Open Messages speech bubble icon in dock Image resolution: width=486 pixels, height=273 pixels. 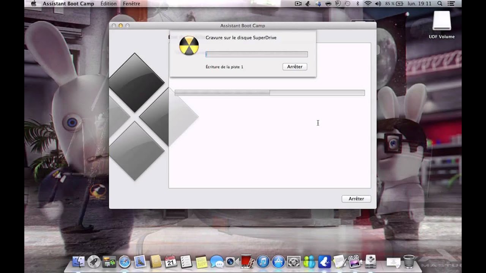pyautogui.click(x=217, y=262)
